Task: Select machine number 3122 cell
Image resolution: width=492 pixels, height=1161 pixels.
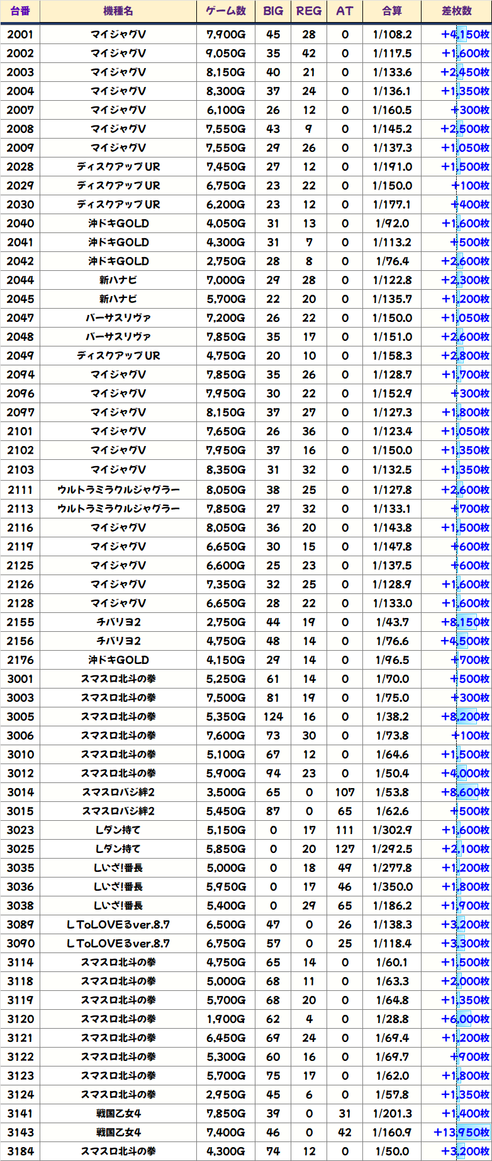Action: click(x=20, y=1057)
